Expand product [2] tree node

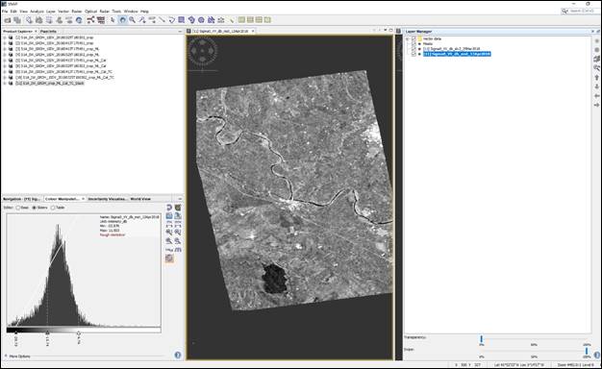(5, 43)
